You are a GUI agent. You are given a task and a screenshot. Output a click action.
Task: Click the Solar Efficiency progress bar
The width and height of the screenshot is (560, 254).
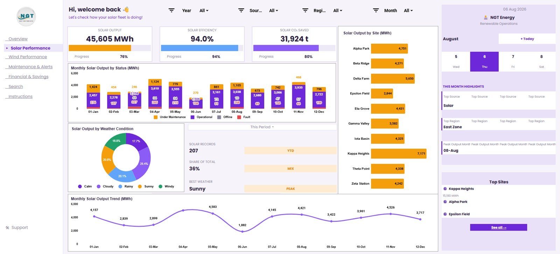click(x=202, y=48)
